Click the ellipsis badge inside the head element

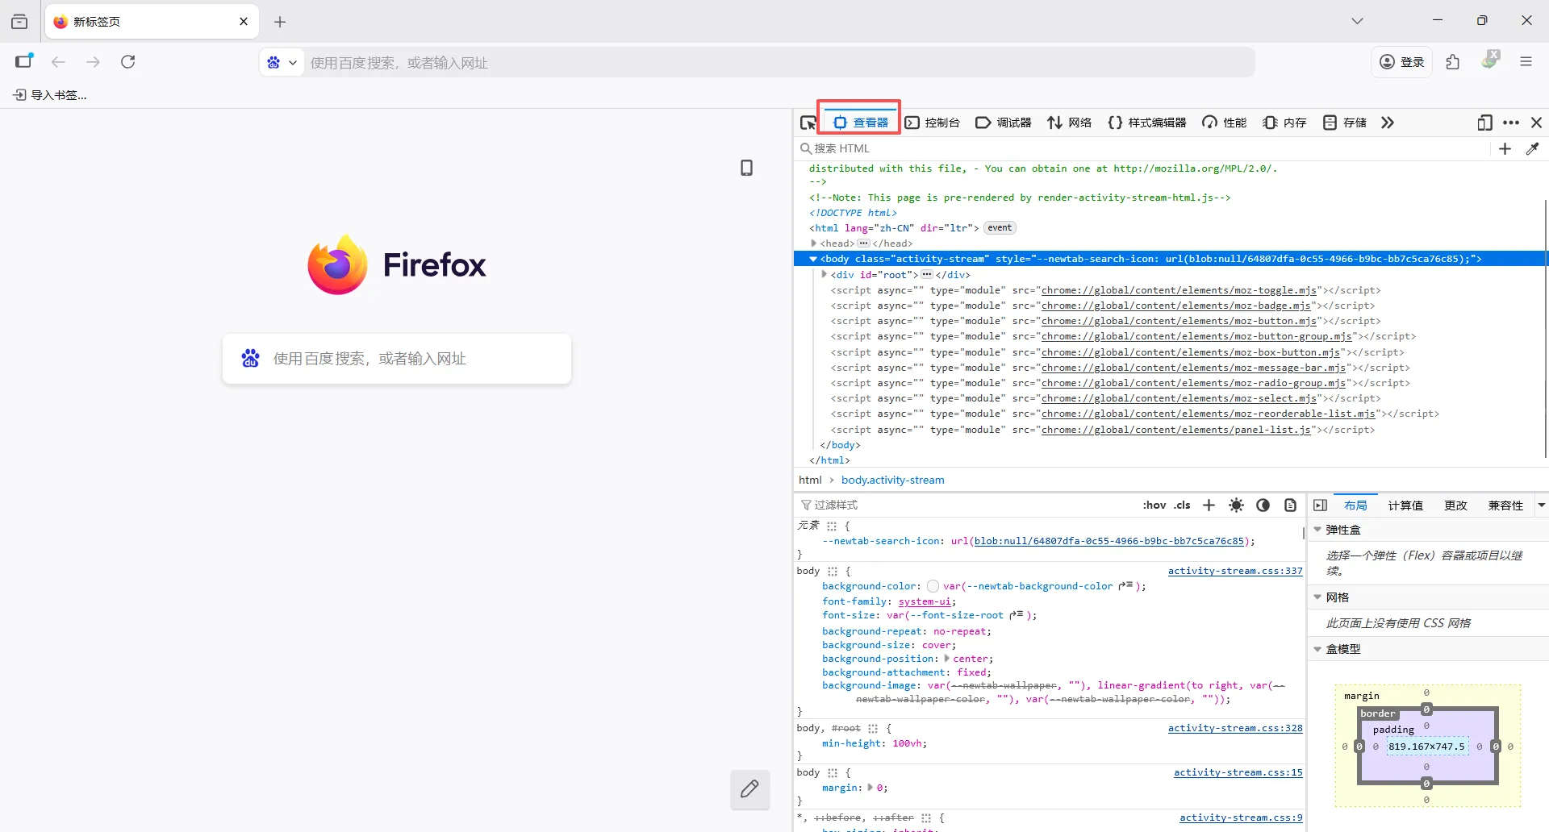click(863, 243)
